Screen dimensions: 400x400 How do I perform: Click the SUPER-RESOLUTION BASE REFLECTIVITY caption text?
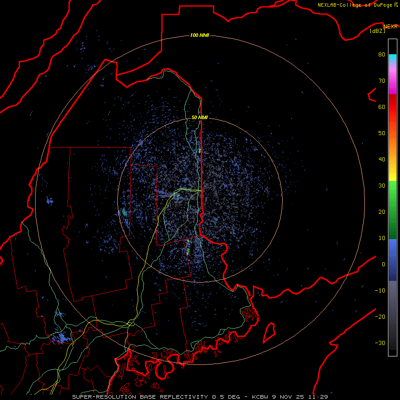click(140, 397)
